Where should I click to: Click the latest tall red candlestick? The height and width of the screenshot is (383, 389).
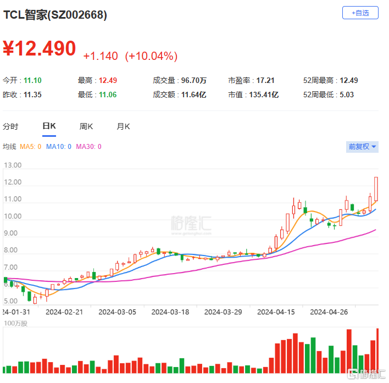[376, 189]
